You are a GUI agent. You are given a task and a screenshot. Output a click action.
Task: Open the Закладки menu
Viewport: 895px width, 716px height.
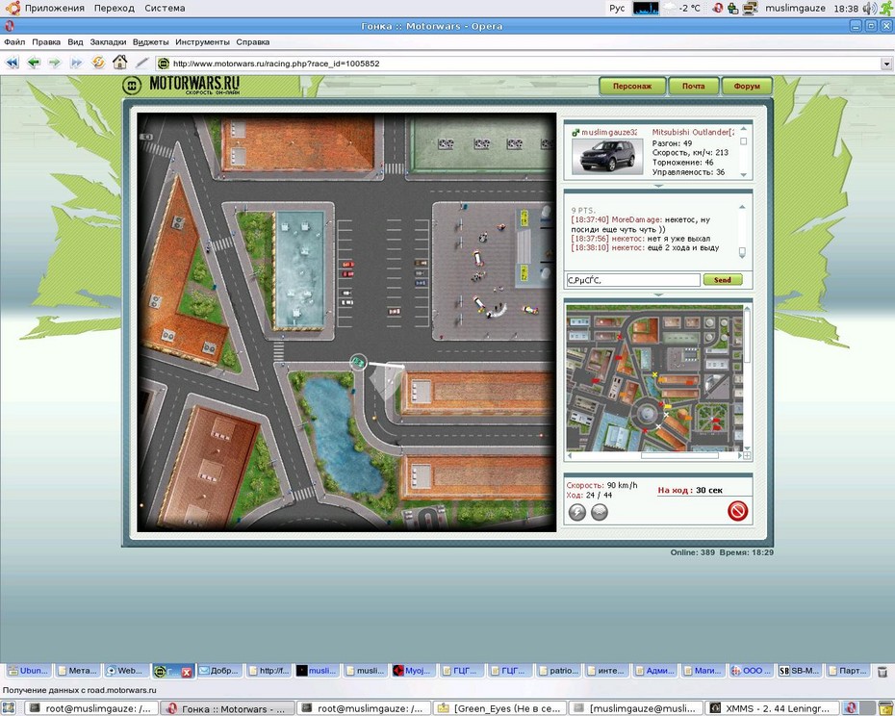(x=108, y=42)
